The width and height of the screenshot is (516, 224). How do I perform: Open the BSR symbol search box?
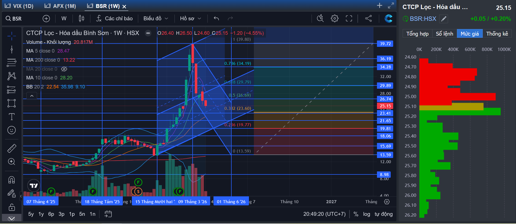point(14,19)
